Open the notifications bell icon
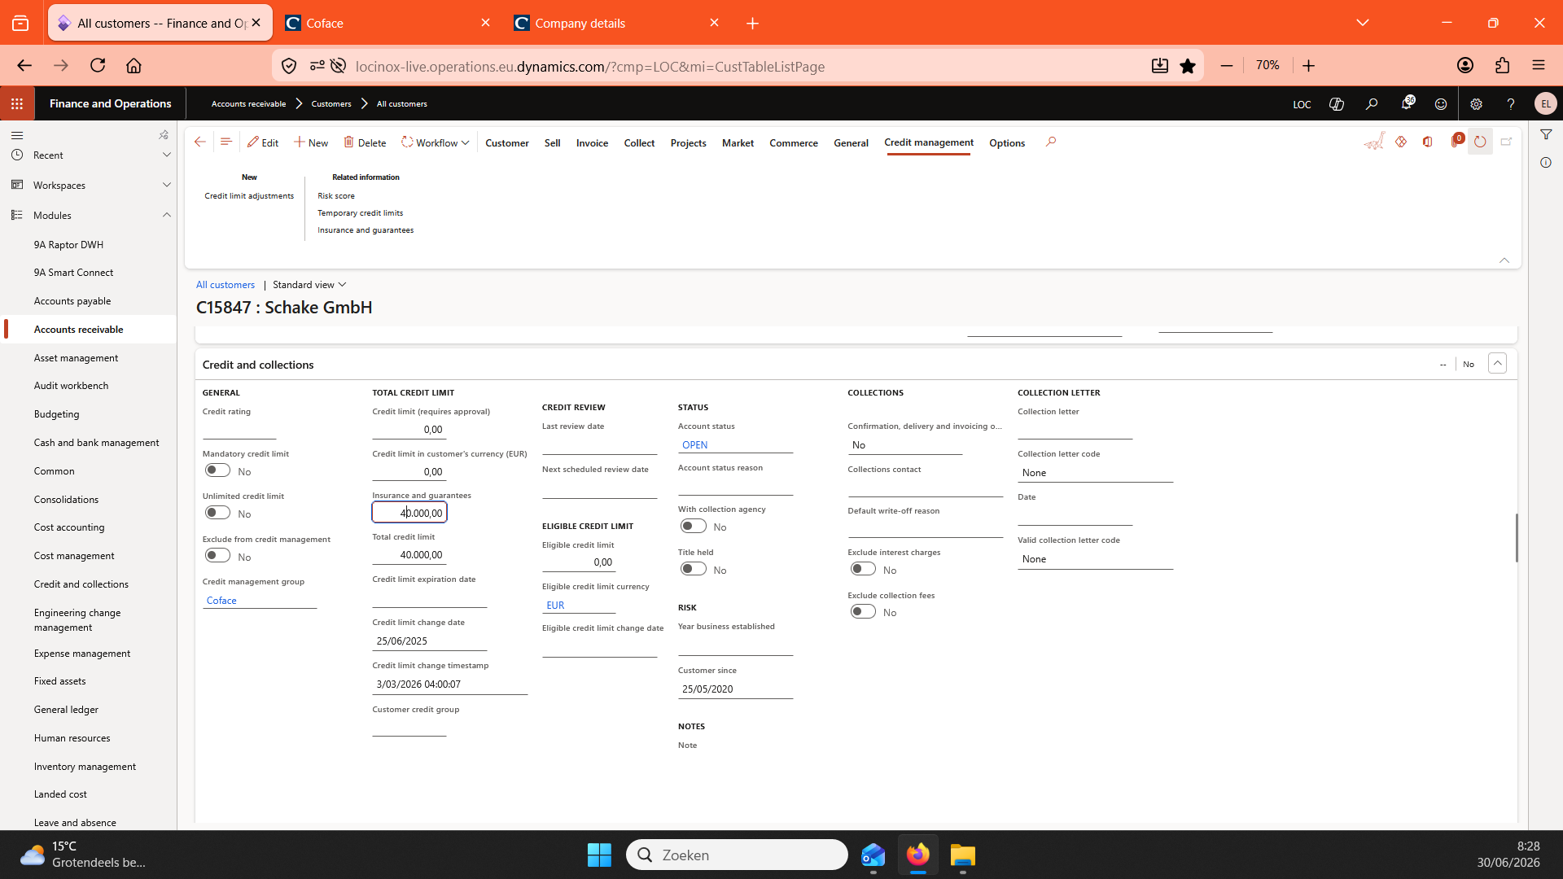The height and width of the screenshot is (879, 1563). pyautogui.click(x=1407, y=103)
